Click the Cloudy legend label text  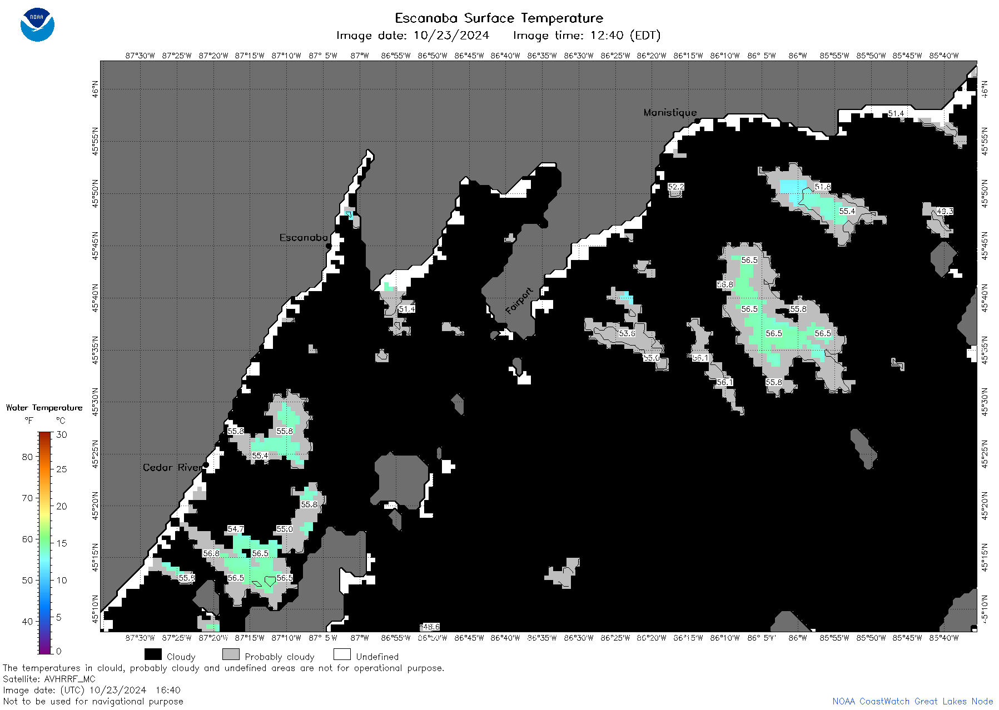point(181,657)
